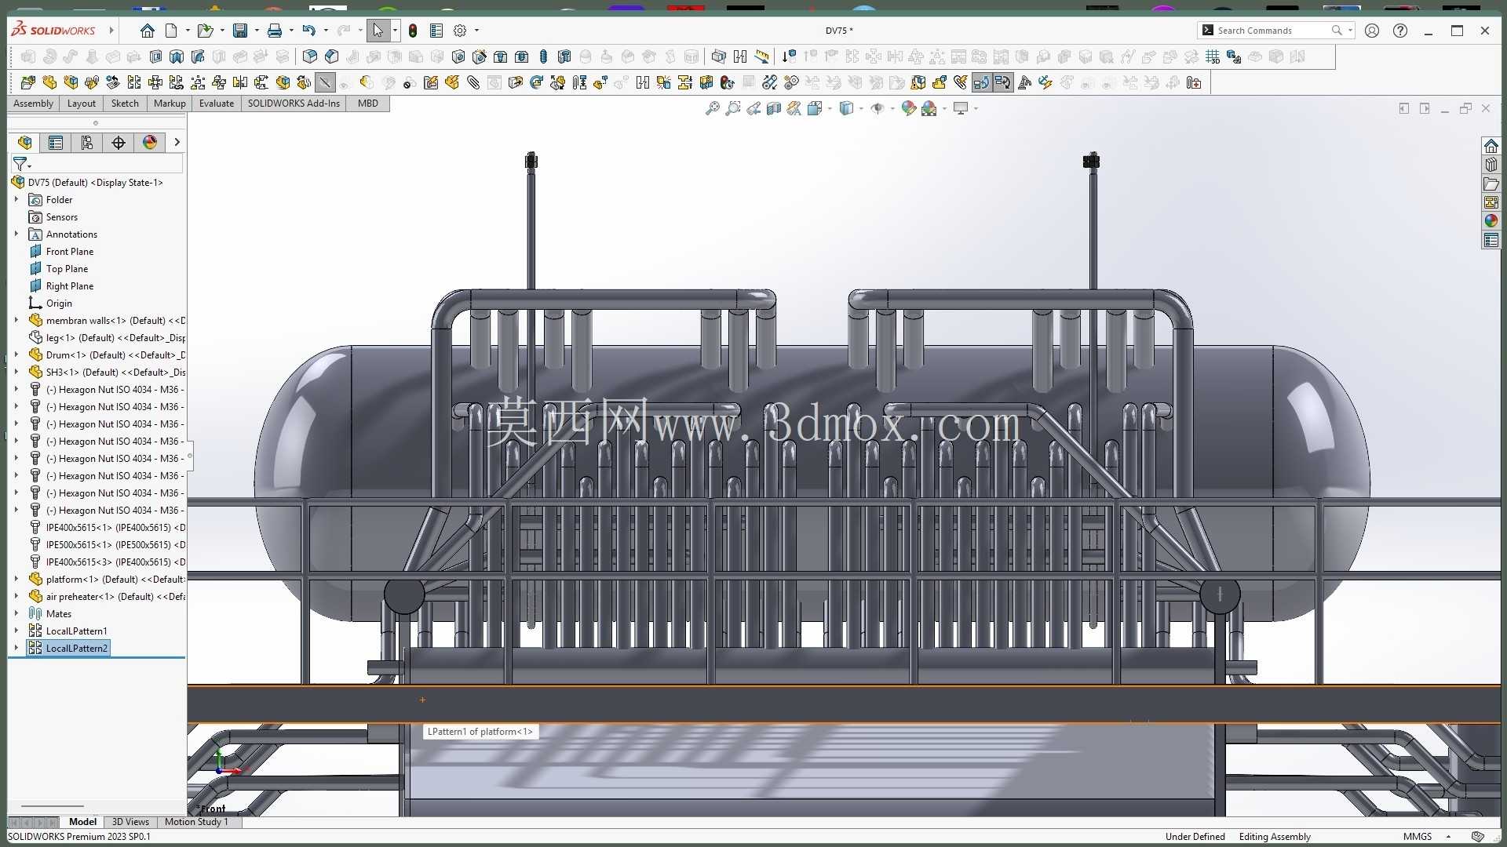Expand the Annotations tree node

coord(16,234)
